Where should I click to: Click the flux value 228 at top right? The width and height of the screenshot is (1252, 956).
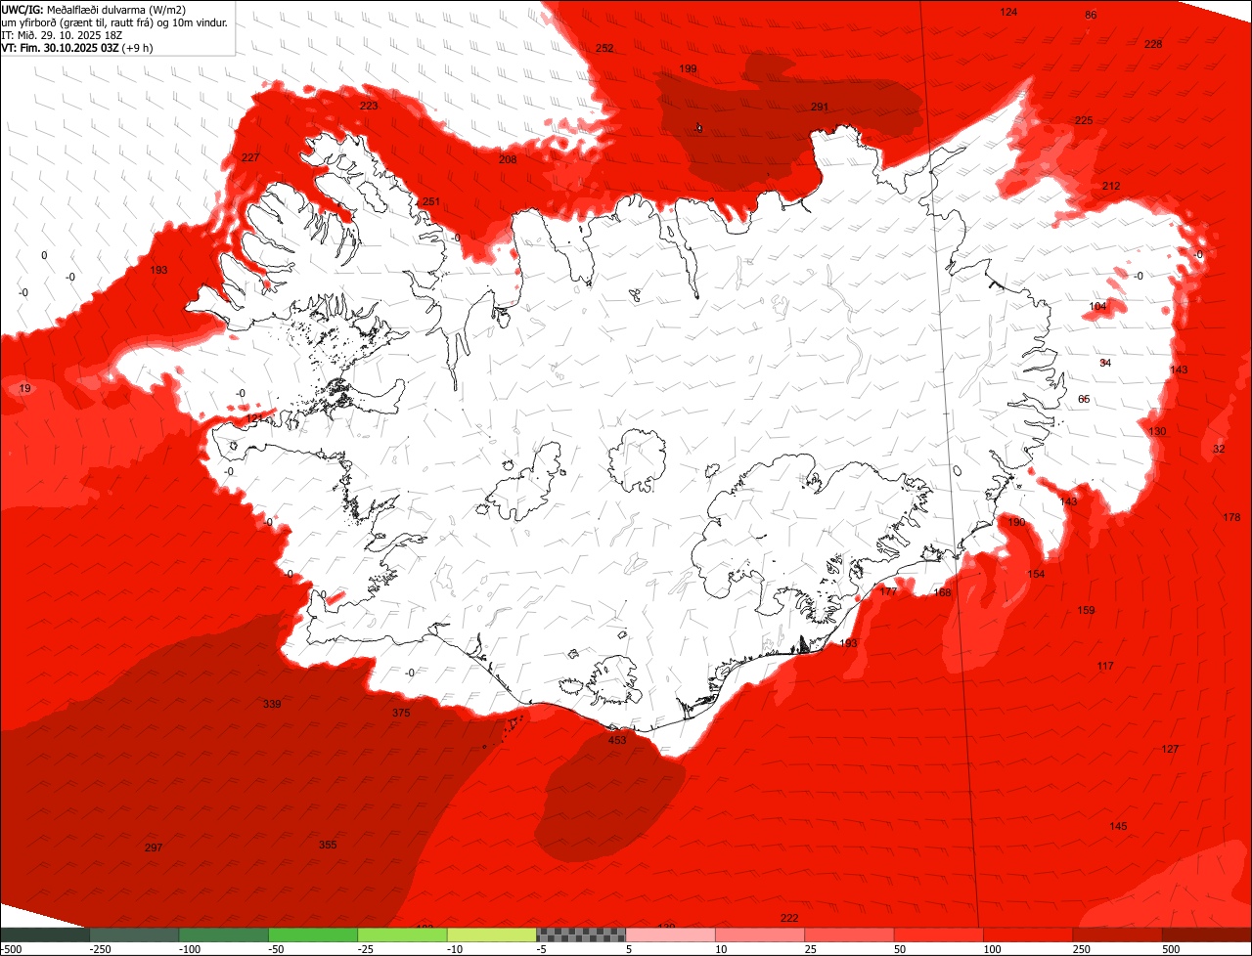click(x=1153, y=45)
